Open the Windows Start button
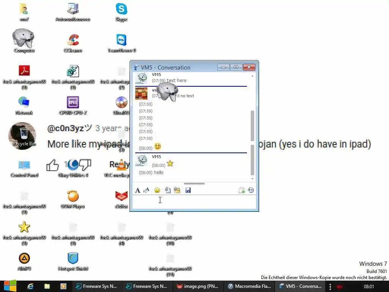The width and height of the screenshot is (389, 292). (9, 286)
